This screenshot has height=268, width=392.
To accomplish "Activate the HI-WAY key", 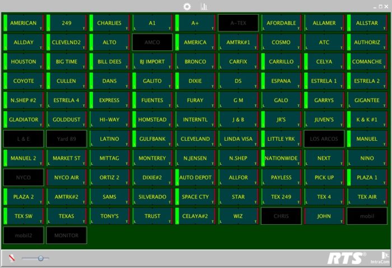I will tap(109, 119).
